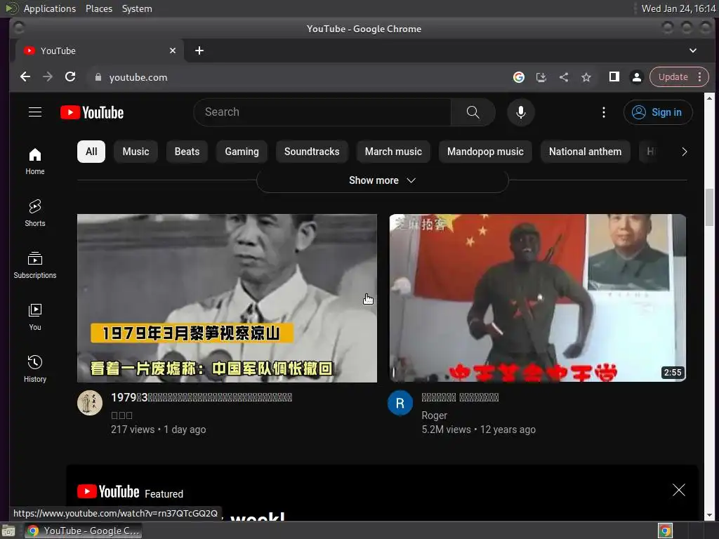Image resolution: width=719 pixels, height=539 pixels.
Task: Click the Chrome Update button
Action: (x=673, y=77)
